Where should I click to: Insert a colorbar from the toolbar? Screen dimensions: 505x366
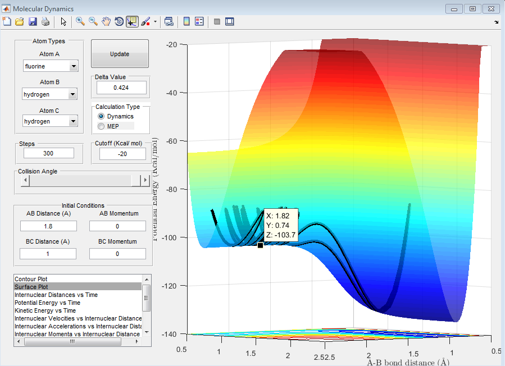click(186, 21)
